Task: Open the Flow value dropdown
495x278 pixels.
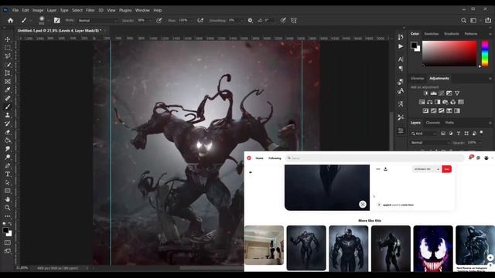Action: click(192, 21)
